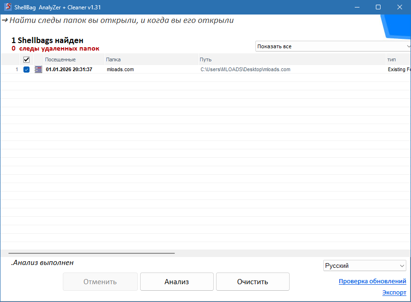
Task: Open the 'Русский' language dropdown
Action: click(x=365, y=265)
